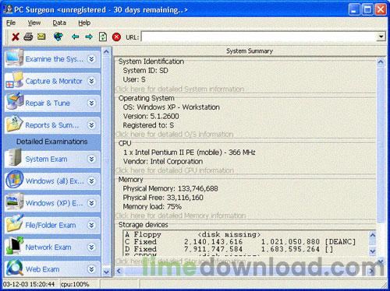The image size is (390, 291).
Task: Open the URL dropdown arrow
Action: click(x=381, y=37)
